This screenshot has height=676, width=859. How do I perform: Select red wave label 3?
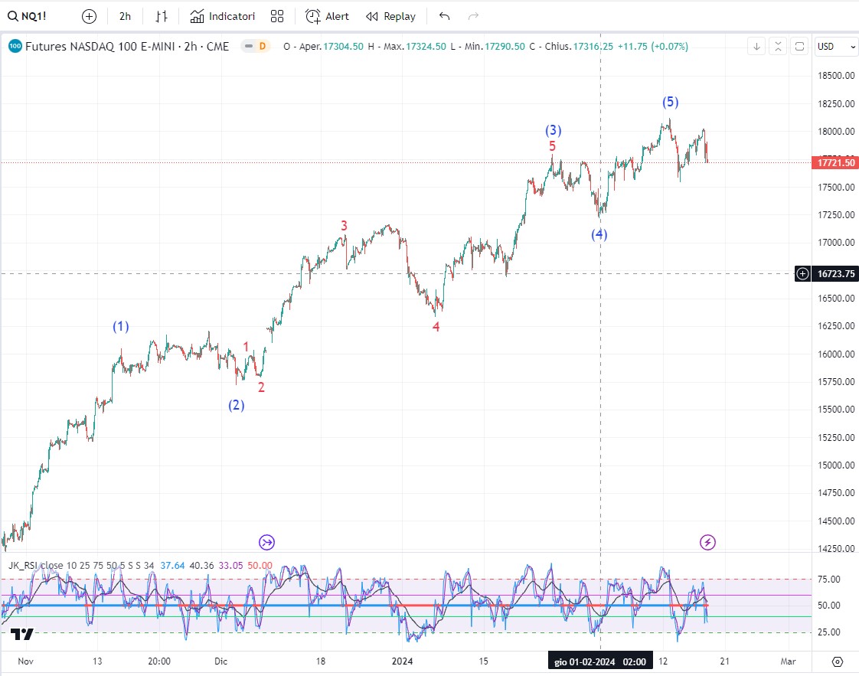(x=344, y=226)
